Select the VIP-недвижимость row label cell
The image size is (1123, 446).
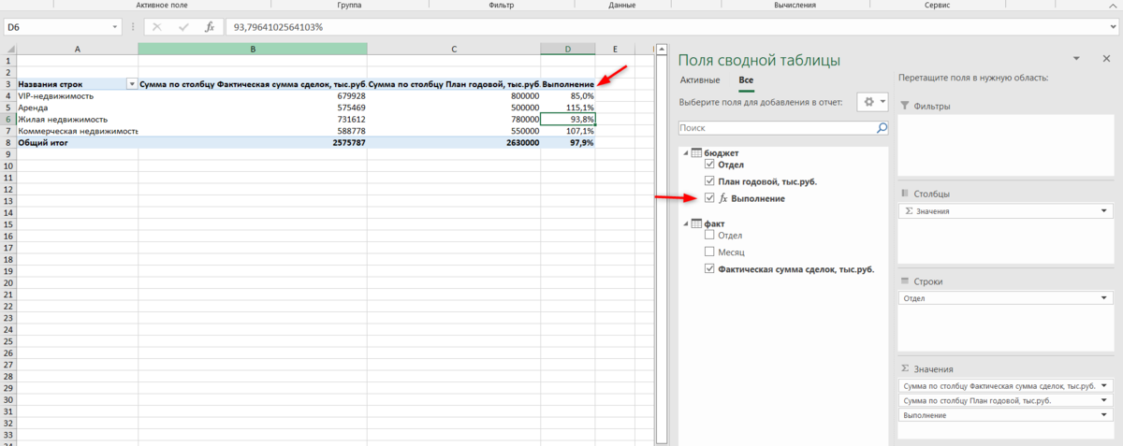pos(78,95)
